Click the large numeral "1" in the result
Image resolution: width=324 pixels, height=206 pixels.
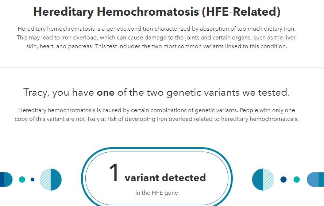(x=114, y=174)
